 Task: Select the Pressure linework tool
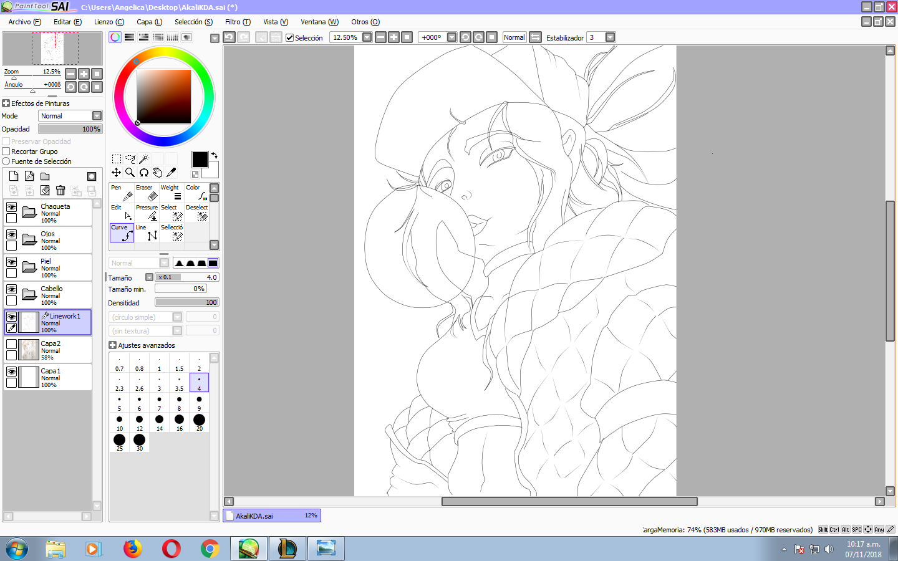click(147, 213)
